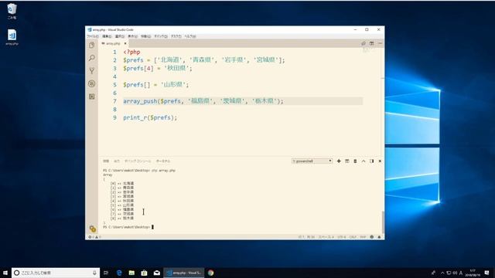The width and height of the screenshot is (495, 278).
Task: Click the taskbar clock and date
Action: [x=473, y=273]
